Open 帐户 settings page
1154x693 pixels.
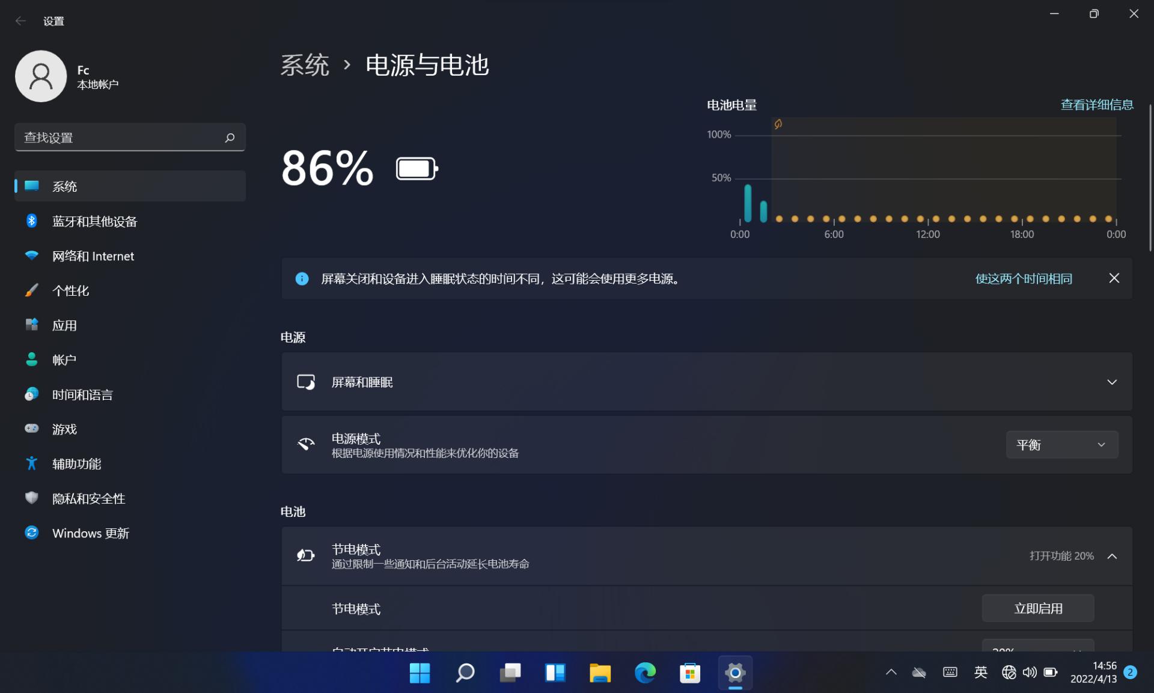(64, 359)
